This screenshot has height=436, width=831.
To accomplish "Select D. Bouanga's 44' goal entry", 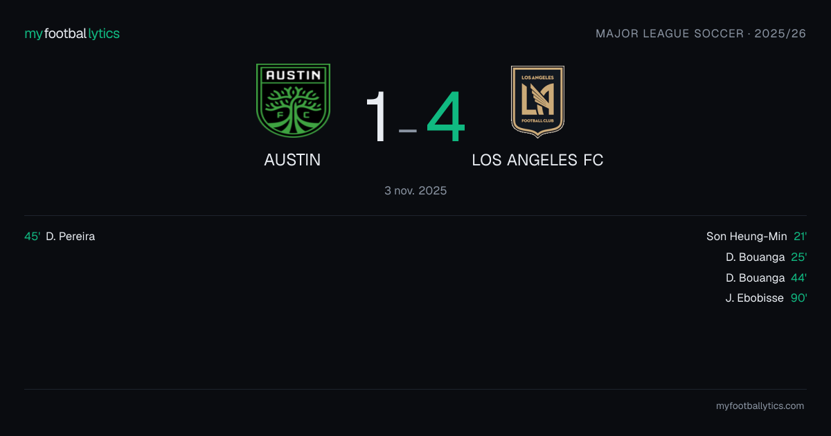I will click(767, 278).
